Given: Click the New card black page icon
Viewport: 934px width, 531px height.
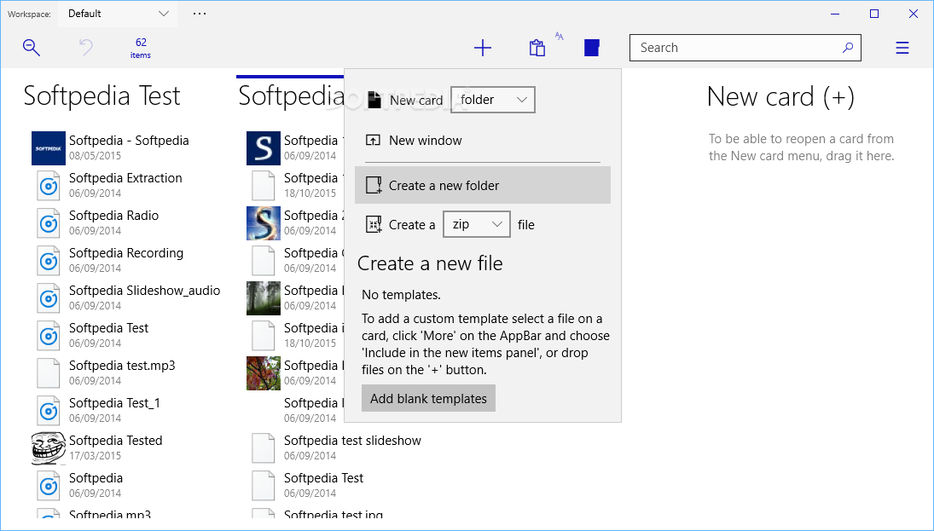Looking at the screenshot, I should pos(374,100).
